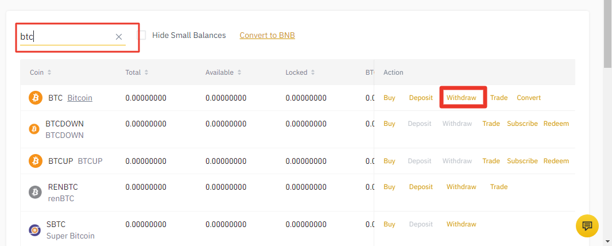Click the BTCDOWN coin icon
Image resolution: width=612 pixels, height=246 pixels.
(34, 129)
